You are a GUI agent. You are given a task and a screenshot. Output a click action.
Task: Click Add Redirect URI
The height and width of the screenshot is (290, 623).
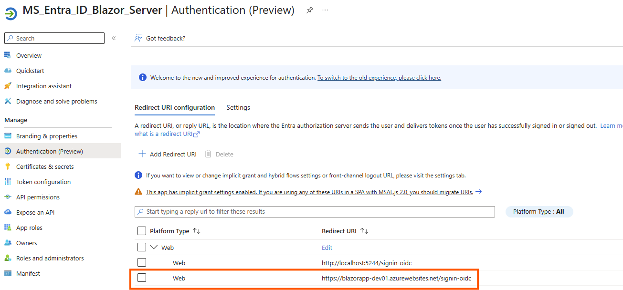point(167,154)
